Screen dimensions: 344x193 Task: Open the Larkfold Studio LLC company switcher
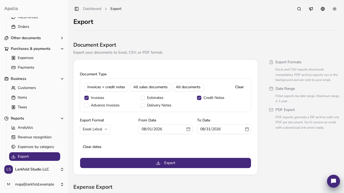(x=34, y=169)
